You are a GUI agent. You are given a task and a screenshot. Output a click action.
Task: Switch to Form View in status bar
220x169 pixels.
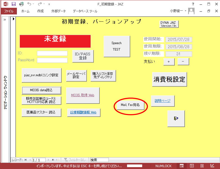pos(182,166)
